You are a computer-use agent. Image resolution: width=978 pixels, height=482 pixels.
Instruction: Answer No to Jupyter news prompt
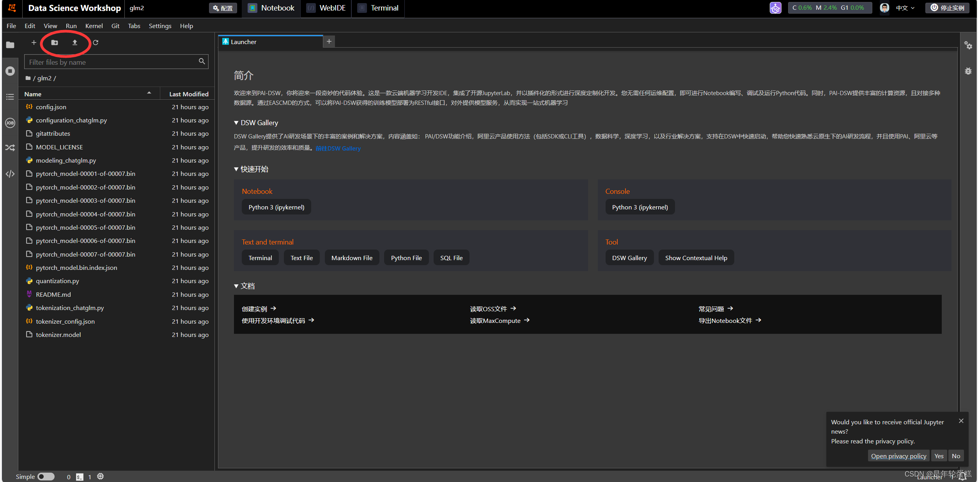[x=956, y=456]
